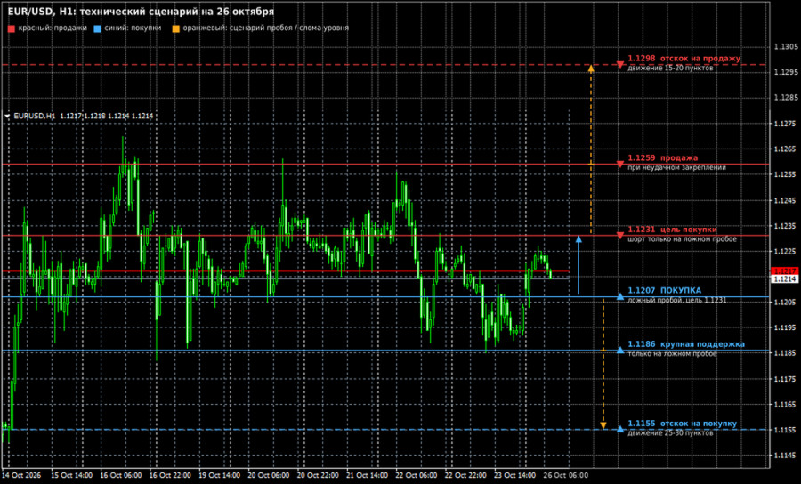Click the label '1.1298 отскок на продажу'
The height and width of the screenshot is (484, 801).
pyautogui.click(x=684, y=59)
